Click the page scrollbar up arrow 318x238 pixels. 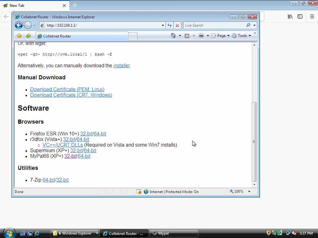pos(254,45)
